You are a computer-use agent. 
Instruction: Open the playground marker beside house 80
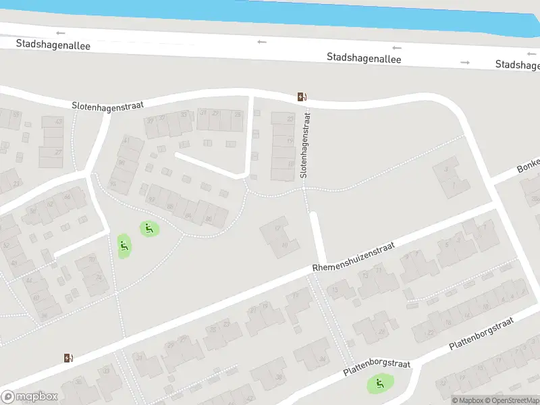(x=149, y=229)
